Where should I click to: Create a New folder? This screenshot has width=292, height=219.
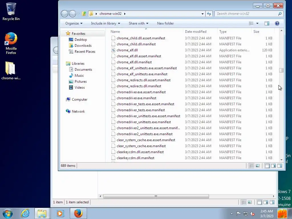point(165,23)
